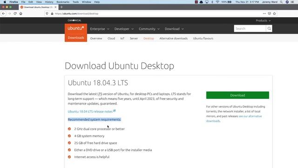Open the Apple menu
Screen dimensions: 298x168
pos(5,2)
